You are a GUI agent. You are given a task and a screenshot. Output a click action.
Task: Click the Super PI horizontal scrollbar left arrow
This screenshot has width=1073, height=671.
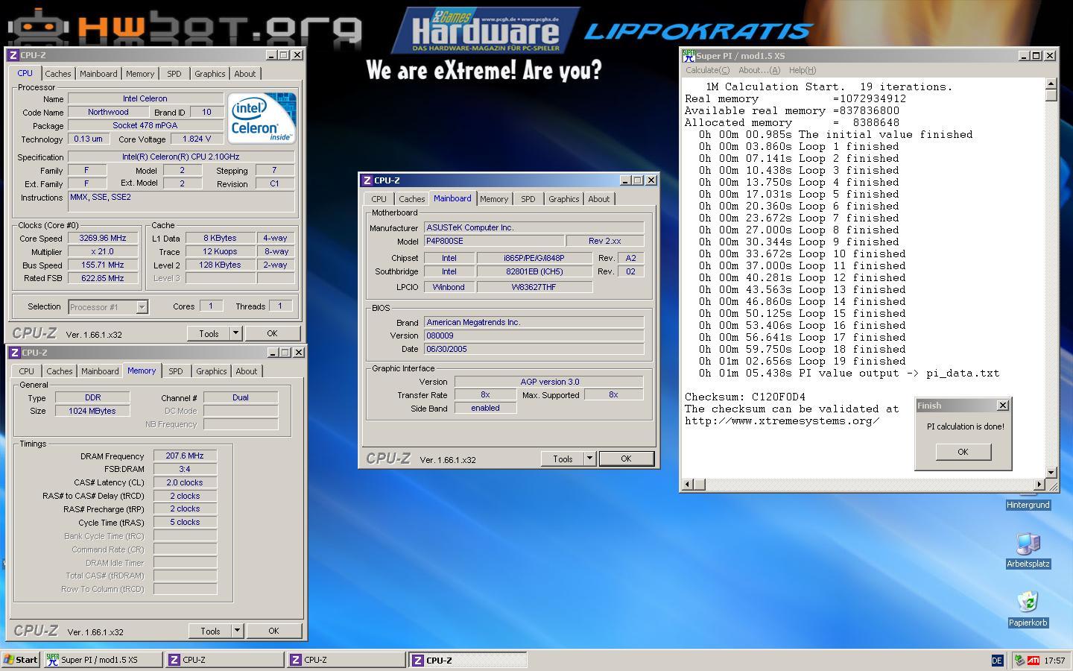tap(689, 484)
